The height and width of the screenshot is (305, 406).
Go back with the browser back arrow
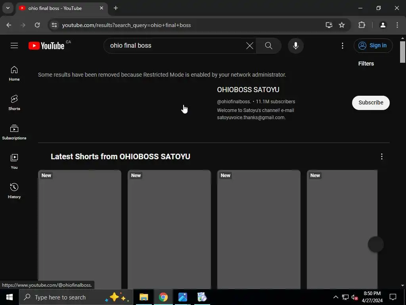point(9,25)
